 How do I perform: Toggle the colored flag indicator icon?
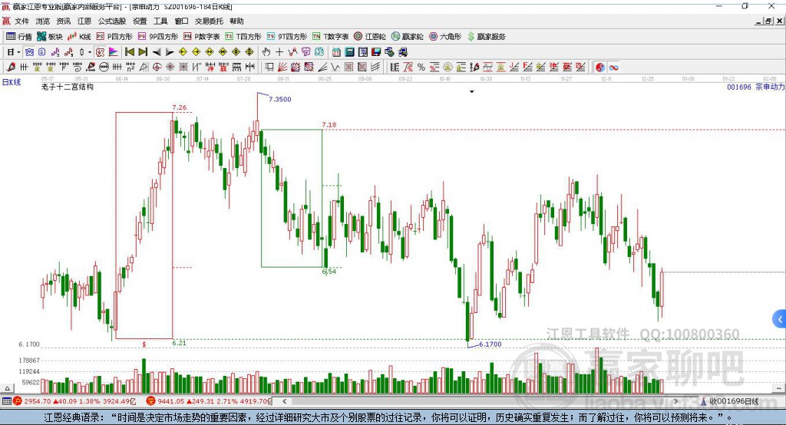(114, 52)
